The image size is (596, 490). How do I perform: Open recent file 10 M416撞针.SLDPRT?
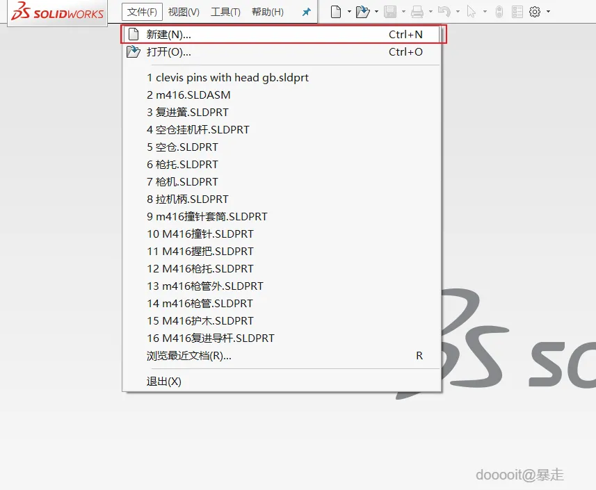282,234
